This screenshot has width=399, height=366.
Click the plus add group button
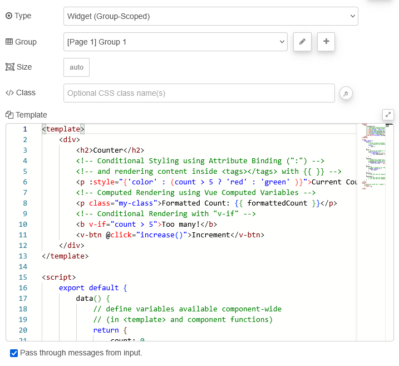[x=326, y=42]
